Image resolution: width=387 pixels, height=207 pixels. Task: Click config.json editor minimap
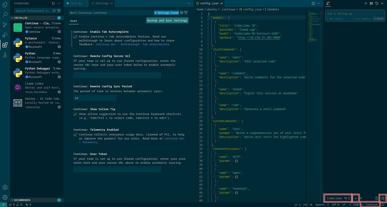(x=314, y=27)
